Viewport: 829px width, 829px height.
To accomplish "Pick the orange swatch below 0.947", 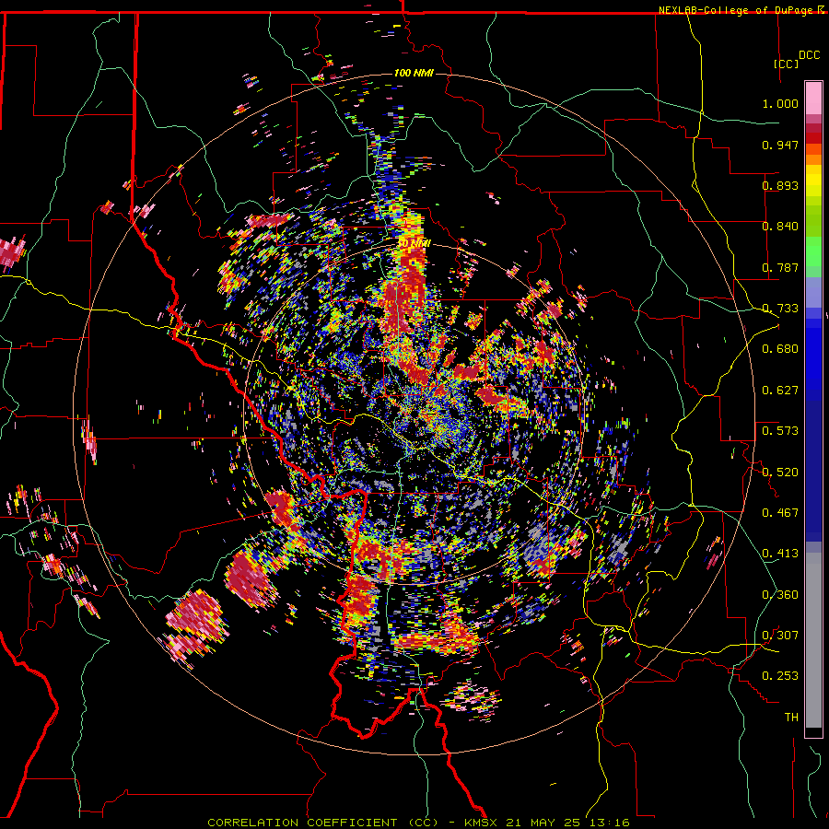I will [813, 159].
